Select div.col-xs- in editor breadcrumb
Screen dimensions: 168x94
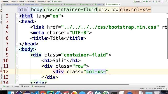tap(135, 10)
